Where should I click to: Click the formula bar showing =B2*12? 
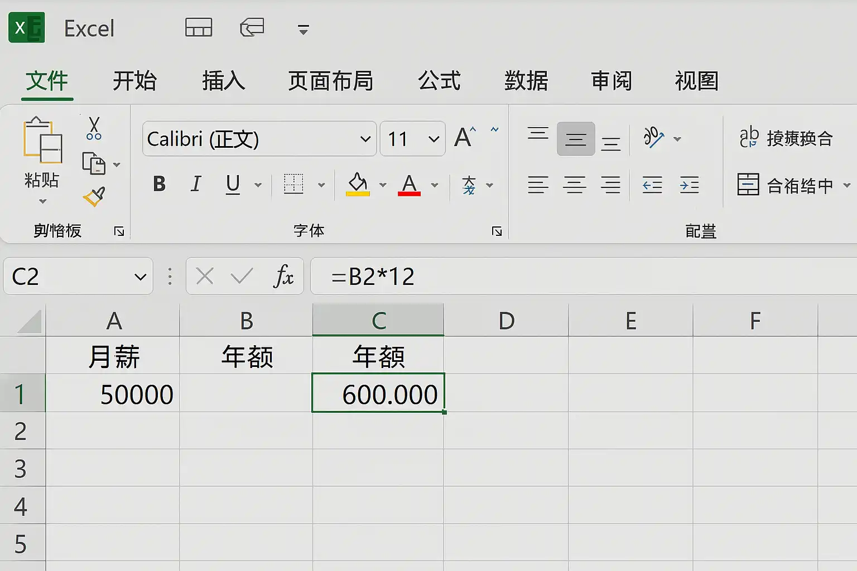583,276
